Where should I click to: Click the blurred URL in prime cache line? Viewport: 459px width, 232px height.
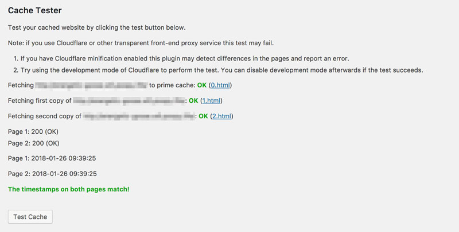click(91, 85)
